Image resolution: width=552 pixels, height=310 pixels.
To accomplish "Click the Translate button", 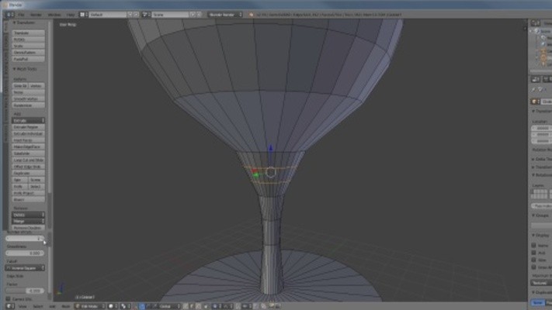I will [x=28, y=33].
